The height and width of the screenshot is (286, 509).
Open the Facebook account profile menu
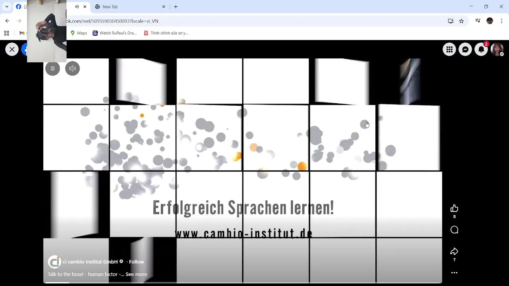coord(497,49)
